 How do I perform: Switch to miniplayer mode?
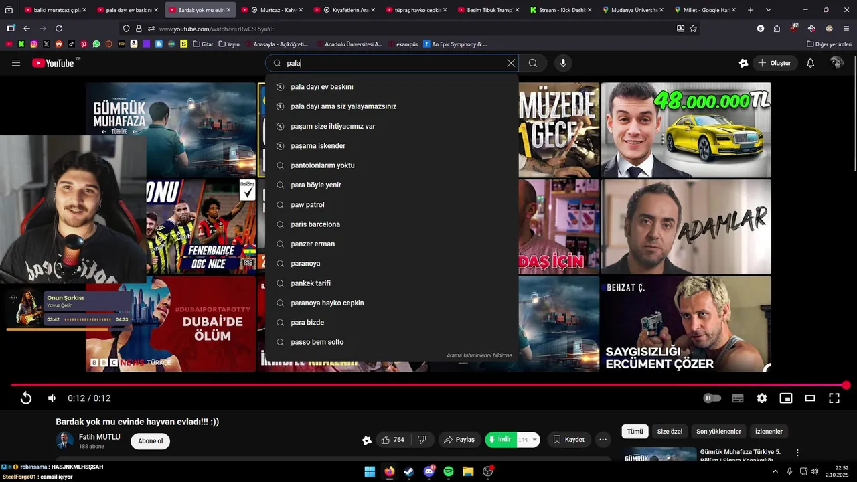click(x=786, y=398)
